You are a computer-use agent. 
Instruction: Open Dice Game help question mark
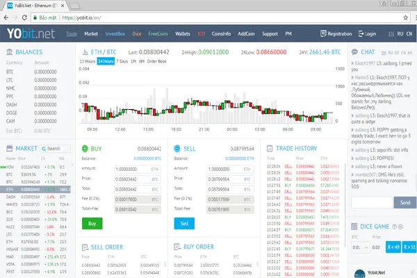point(394,227)
